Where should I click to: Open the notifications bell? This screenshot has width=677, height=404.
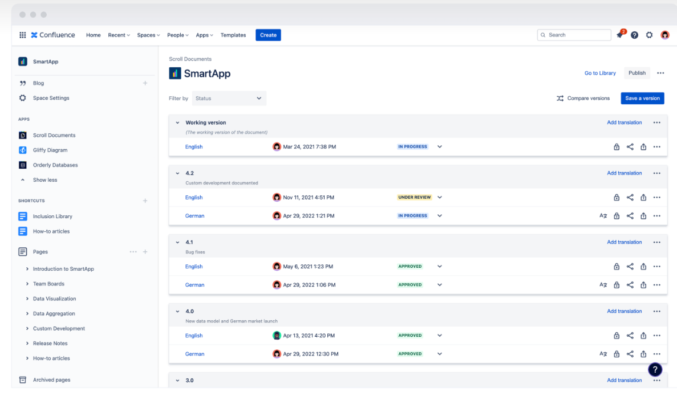(x=620, y=35)
